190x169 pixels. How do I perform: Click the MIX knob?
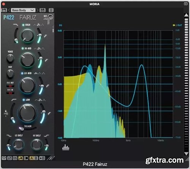click(x=51, y=17)
